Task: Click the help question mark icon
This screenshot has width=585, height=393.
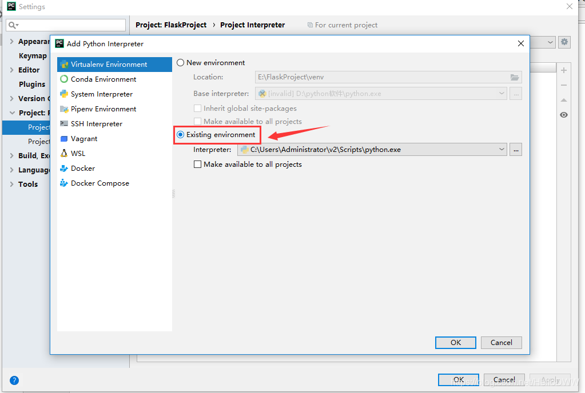Action: [x=14, y=380]
